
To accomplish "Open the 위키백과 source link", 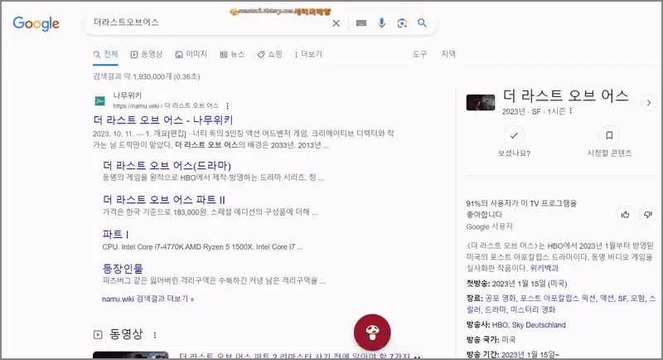I will [544, 268].
